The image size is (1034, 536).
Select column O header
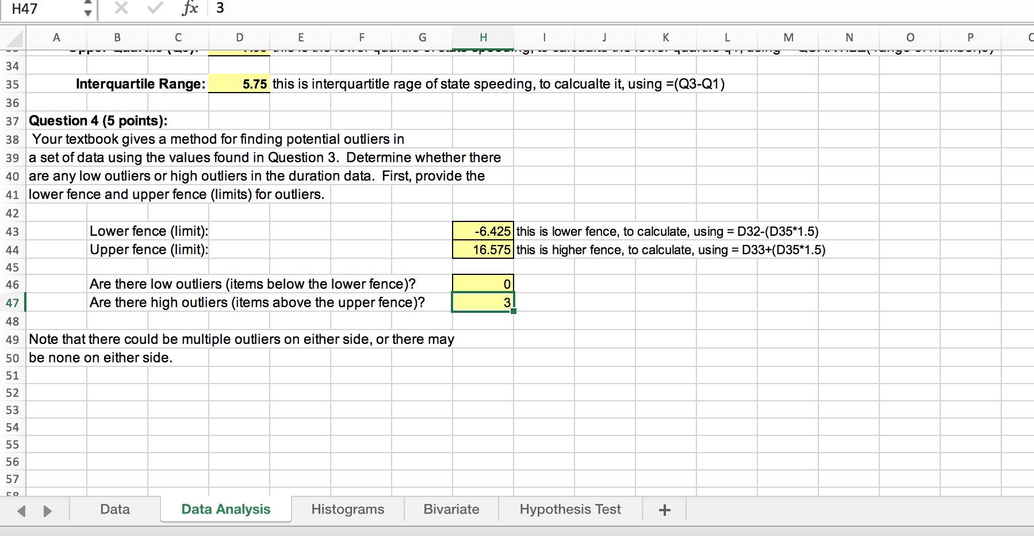pyautogui.click(x=910, y=38)
